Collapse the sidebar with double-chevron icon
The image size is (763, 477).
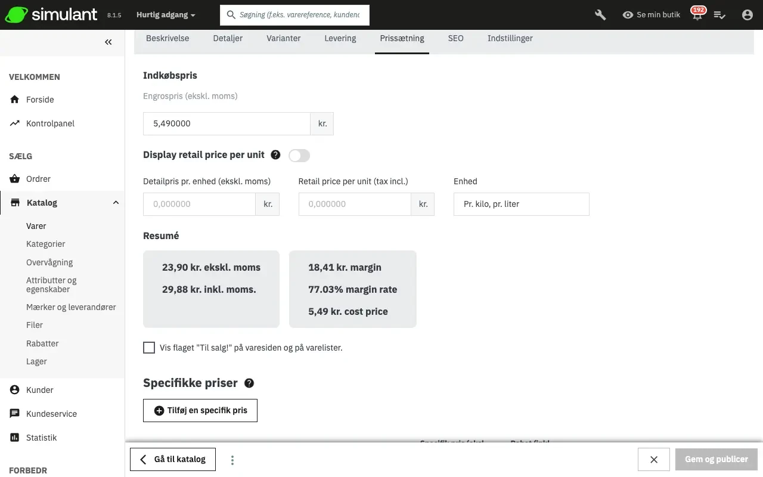click(108, 42)
